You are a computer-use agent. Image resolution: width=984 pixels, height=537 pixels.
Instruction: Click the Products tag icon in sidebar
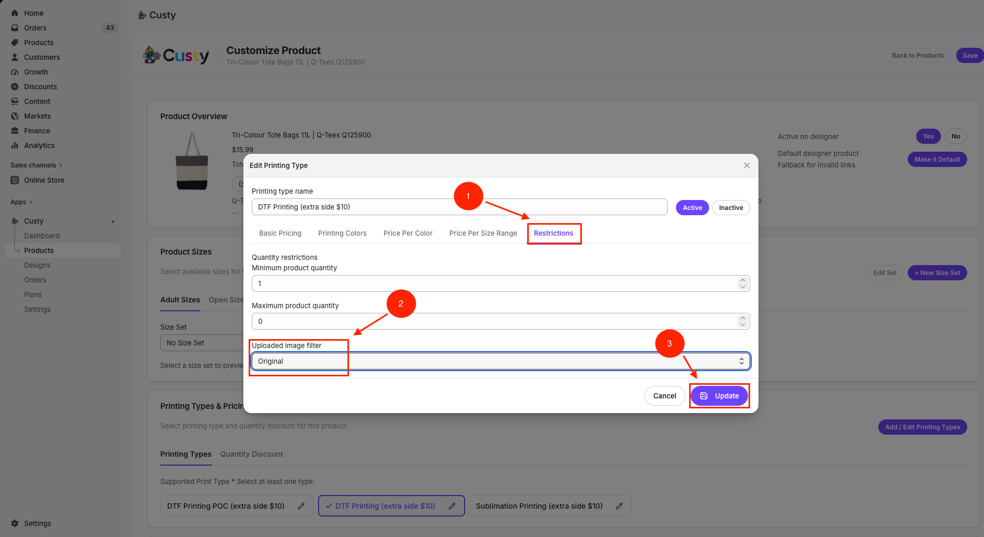click(x=15, y=43)
